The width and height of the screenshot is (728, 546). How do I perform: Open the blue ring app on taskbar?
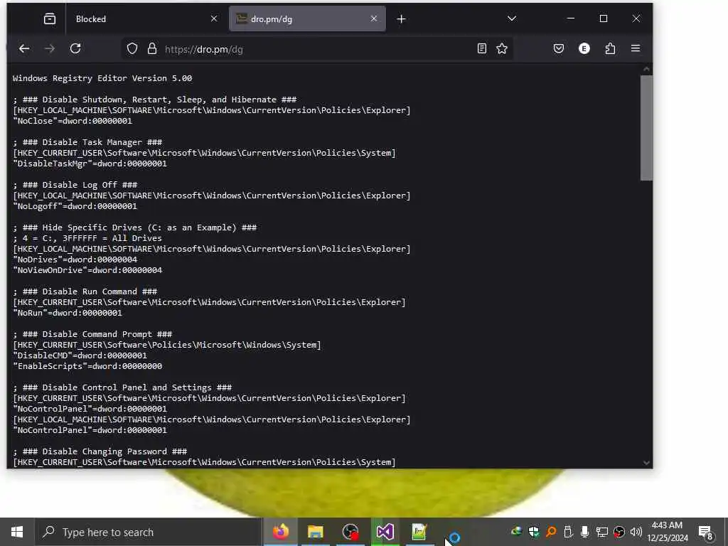[454, 537]
